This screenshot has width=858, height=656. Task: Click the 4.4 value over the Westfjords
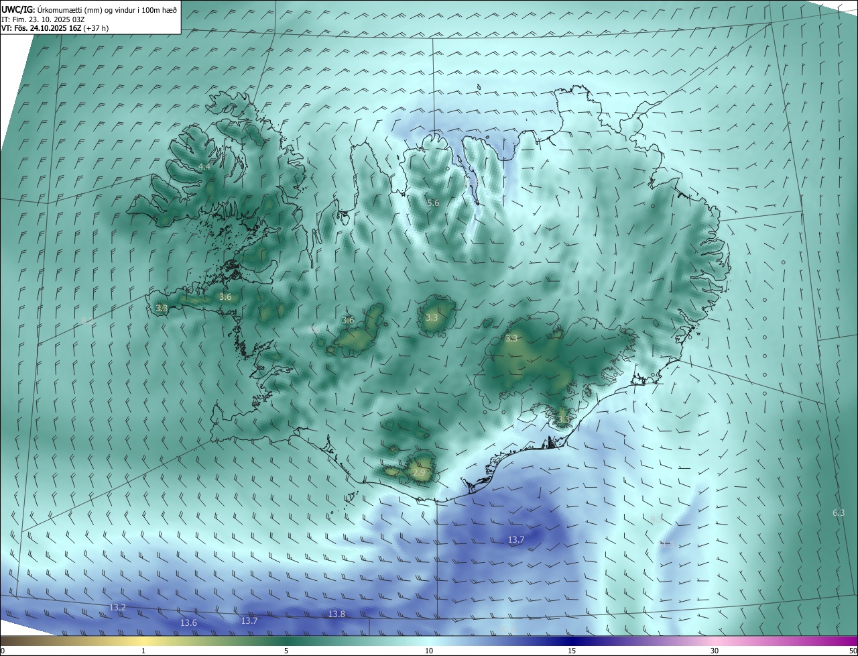[205, 166]
